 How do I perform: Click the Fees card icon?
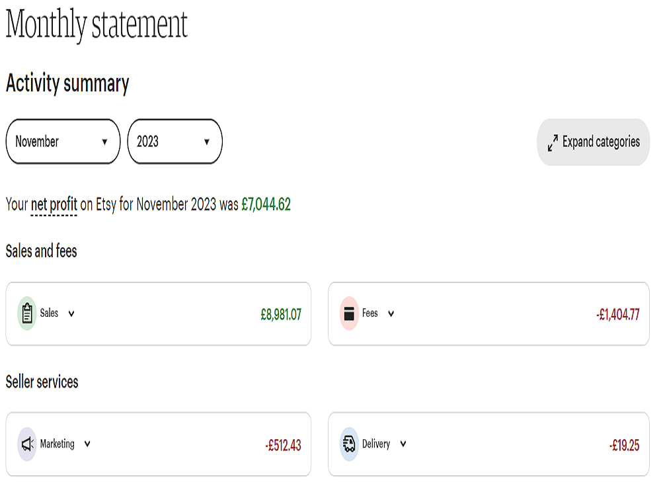click(x=349, y=313)
